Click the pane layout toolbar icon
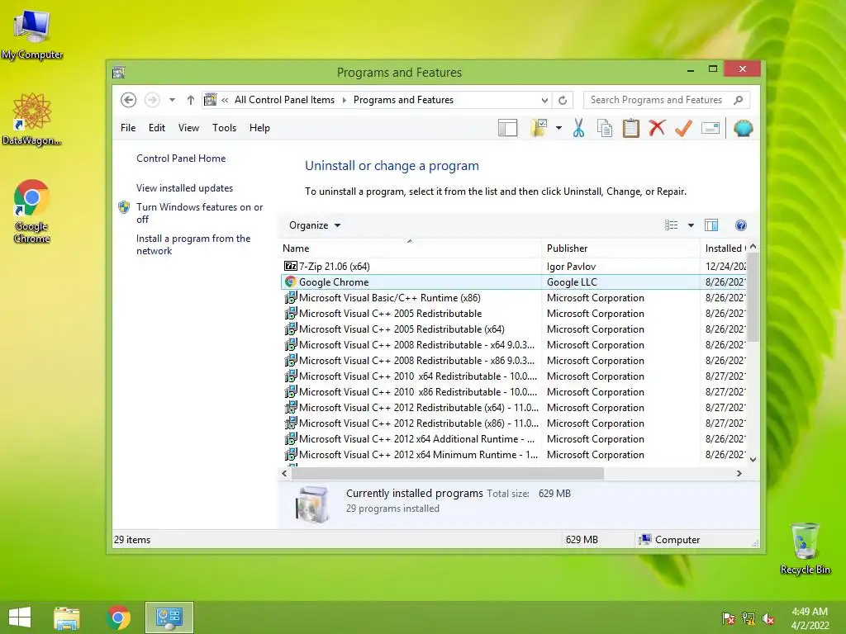Viewport: 846px width, 634px height. (x=507, y=128)
